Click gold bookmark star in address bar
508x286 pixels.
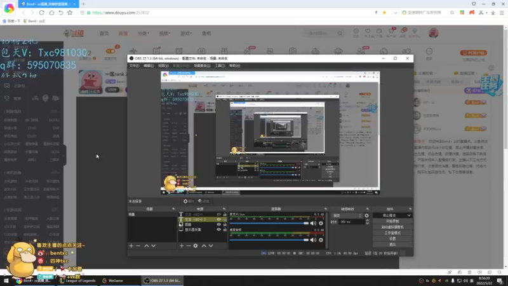tap(385, 13)
